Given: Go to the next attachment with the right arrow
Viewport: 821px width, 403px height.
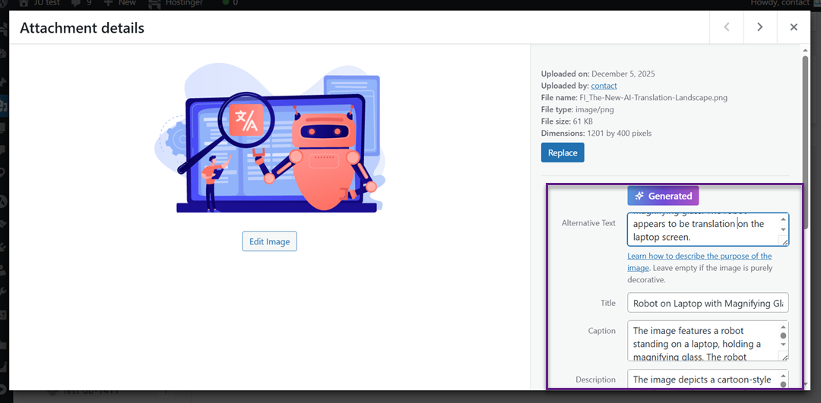Looking at the screenshot, I should point(759,27).
